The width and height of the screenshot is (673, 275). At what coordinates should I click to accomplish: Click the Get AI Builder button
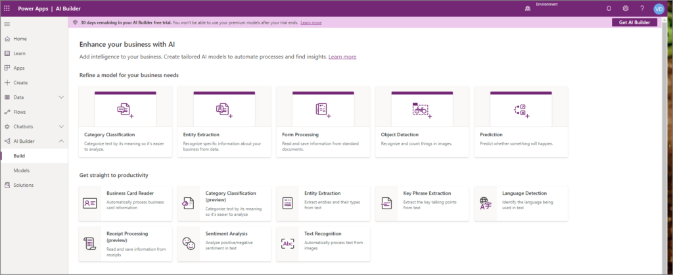click(x=634, y=22)
